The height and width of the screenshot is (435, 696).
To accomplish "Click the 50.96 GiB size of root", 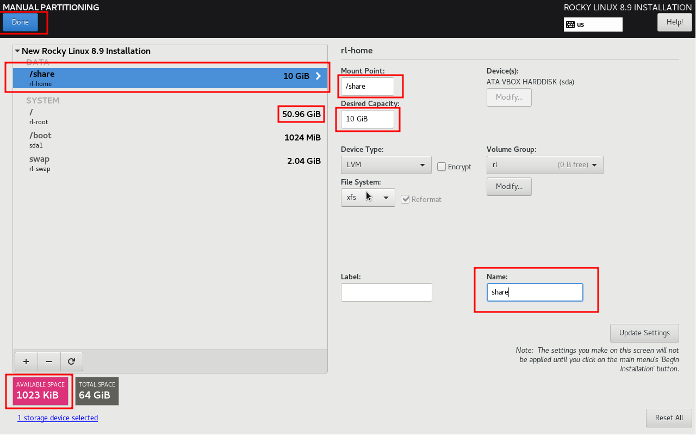I will (301, 114).
